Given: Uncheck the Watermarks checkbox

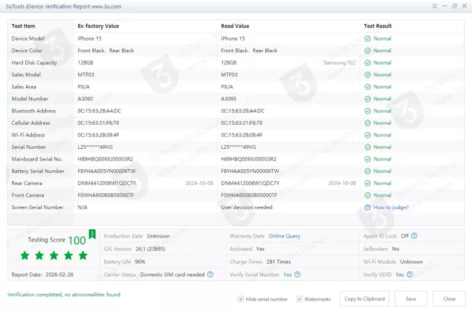Looking at the screenshot, I should (299, 299).
